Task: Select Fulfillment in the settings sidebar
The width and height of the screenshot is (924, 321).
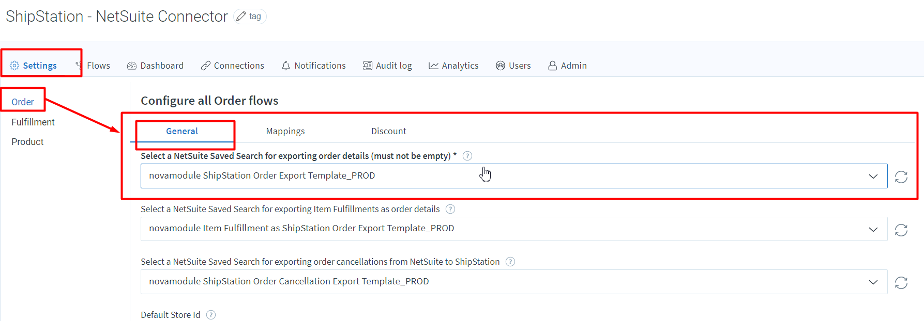Action: click(33, 122)
